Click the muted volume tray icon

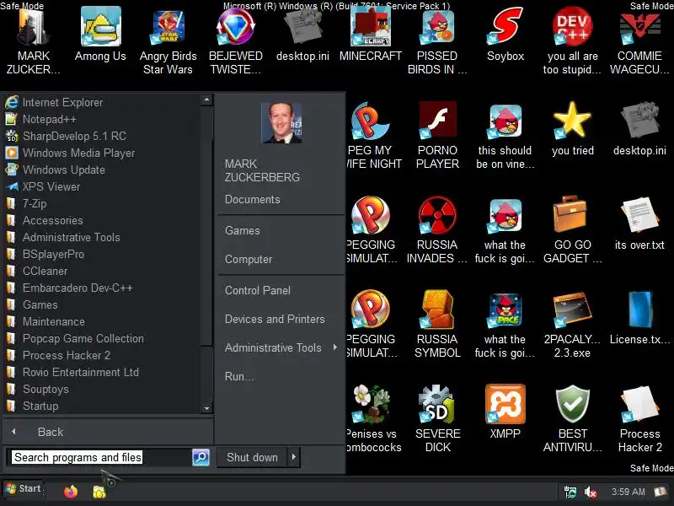point(591,492)
